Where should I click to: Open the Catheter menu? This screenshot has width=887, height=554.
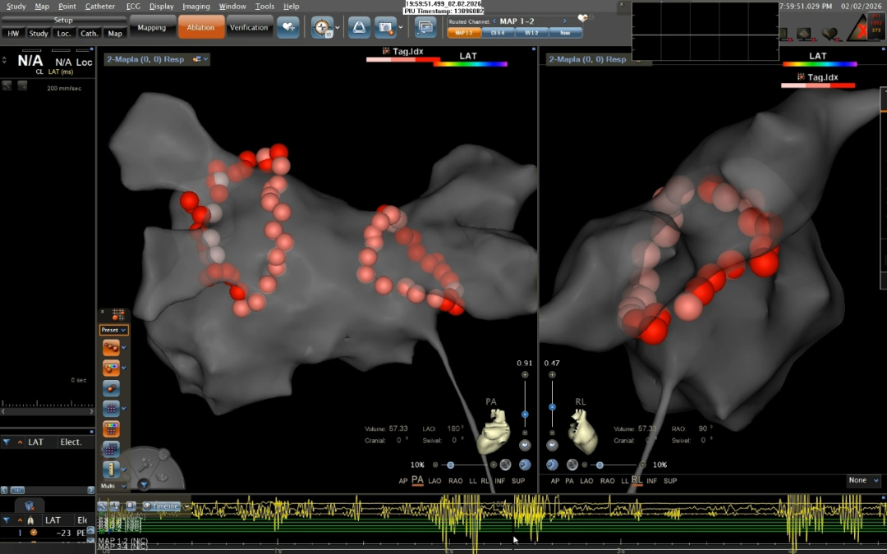coord(100,7)
